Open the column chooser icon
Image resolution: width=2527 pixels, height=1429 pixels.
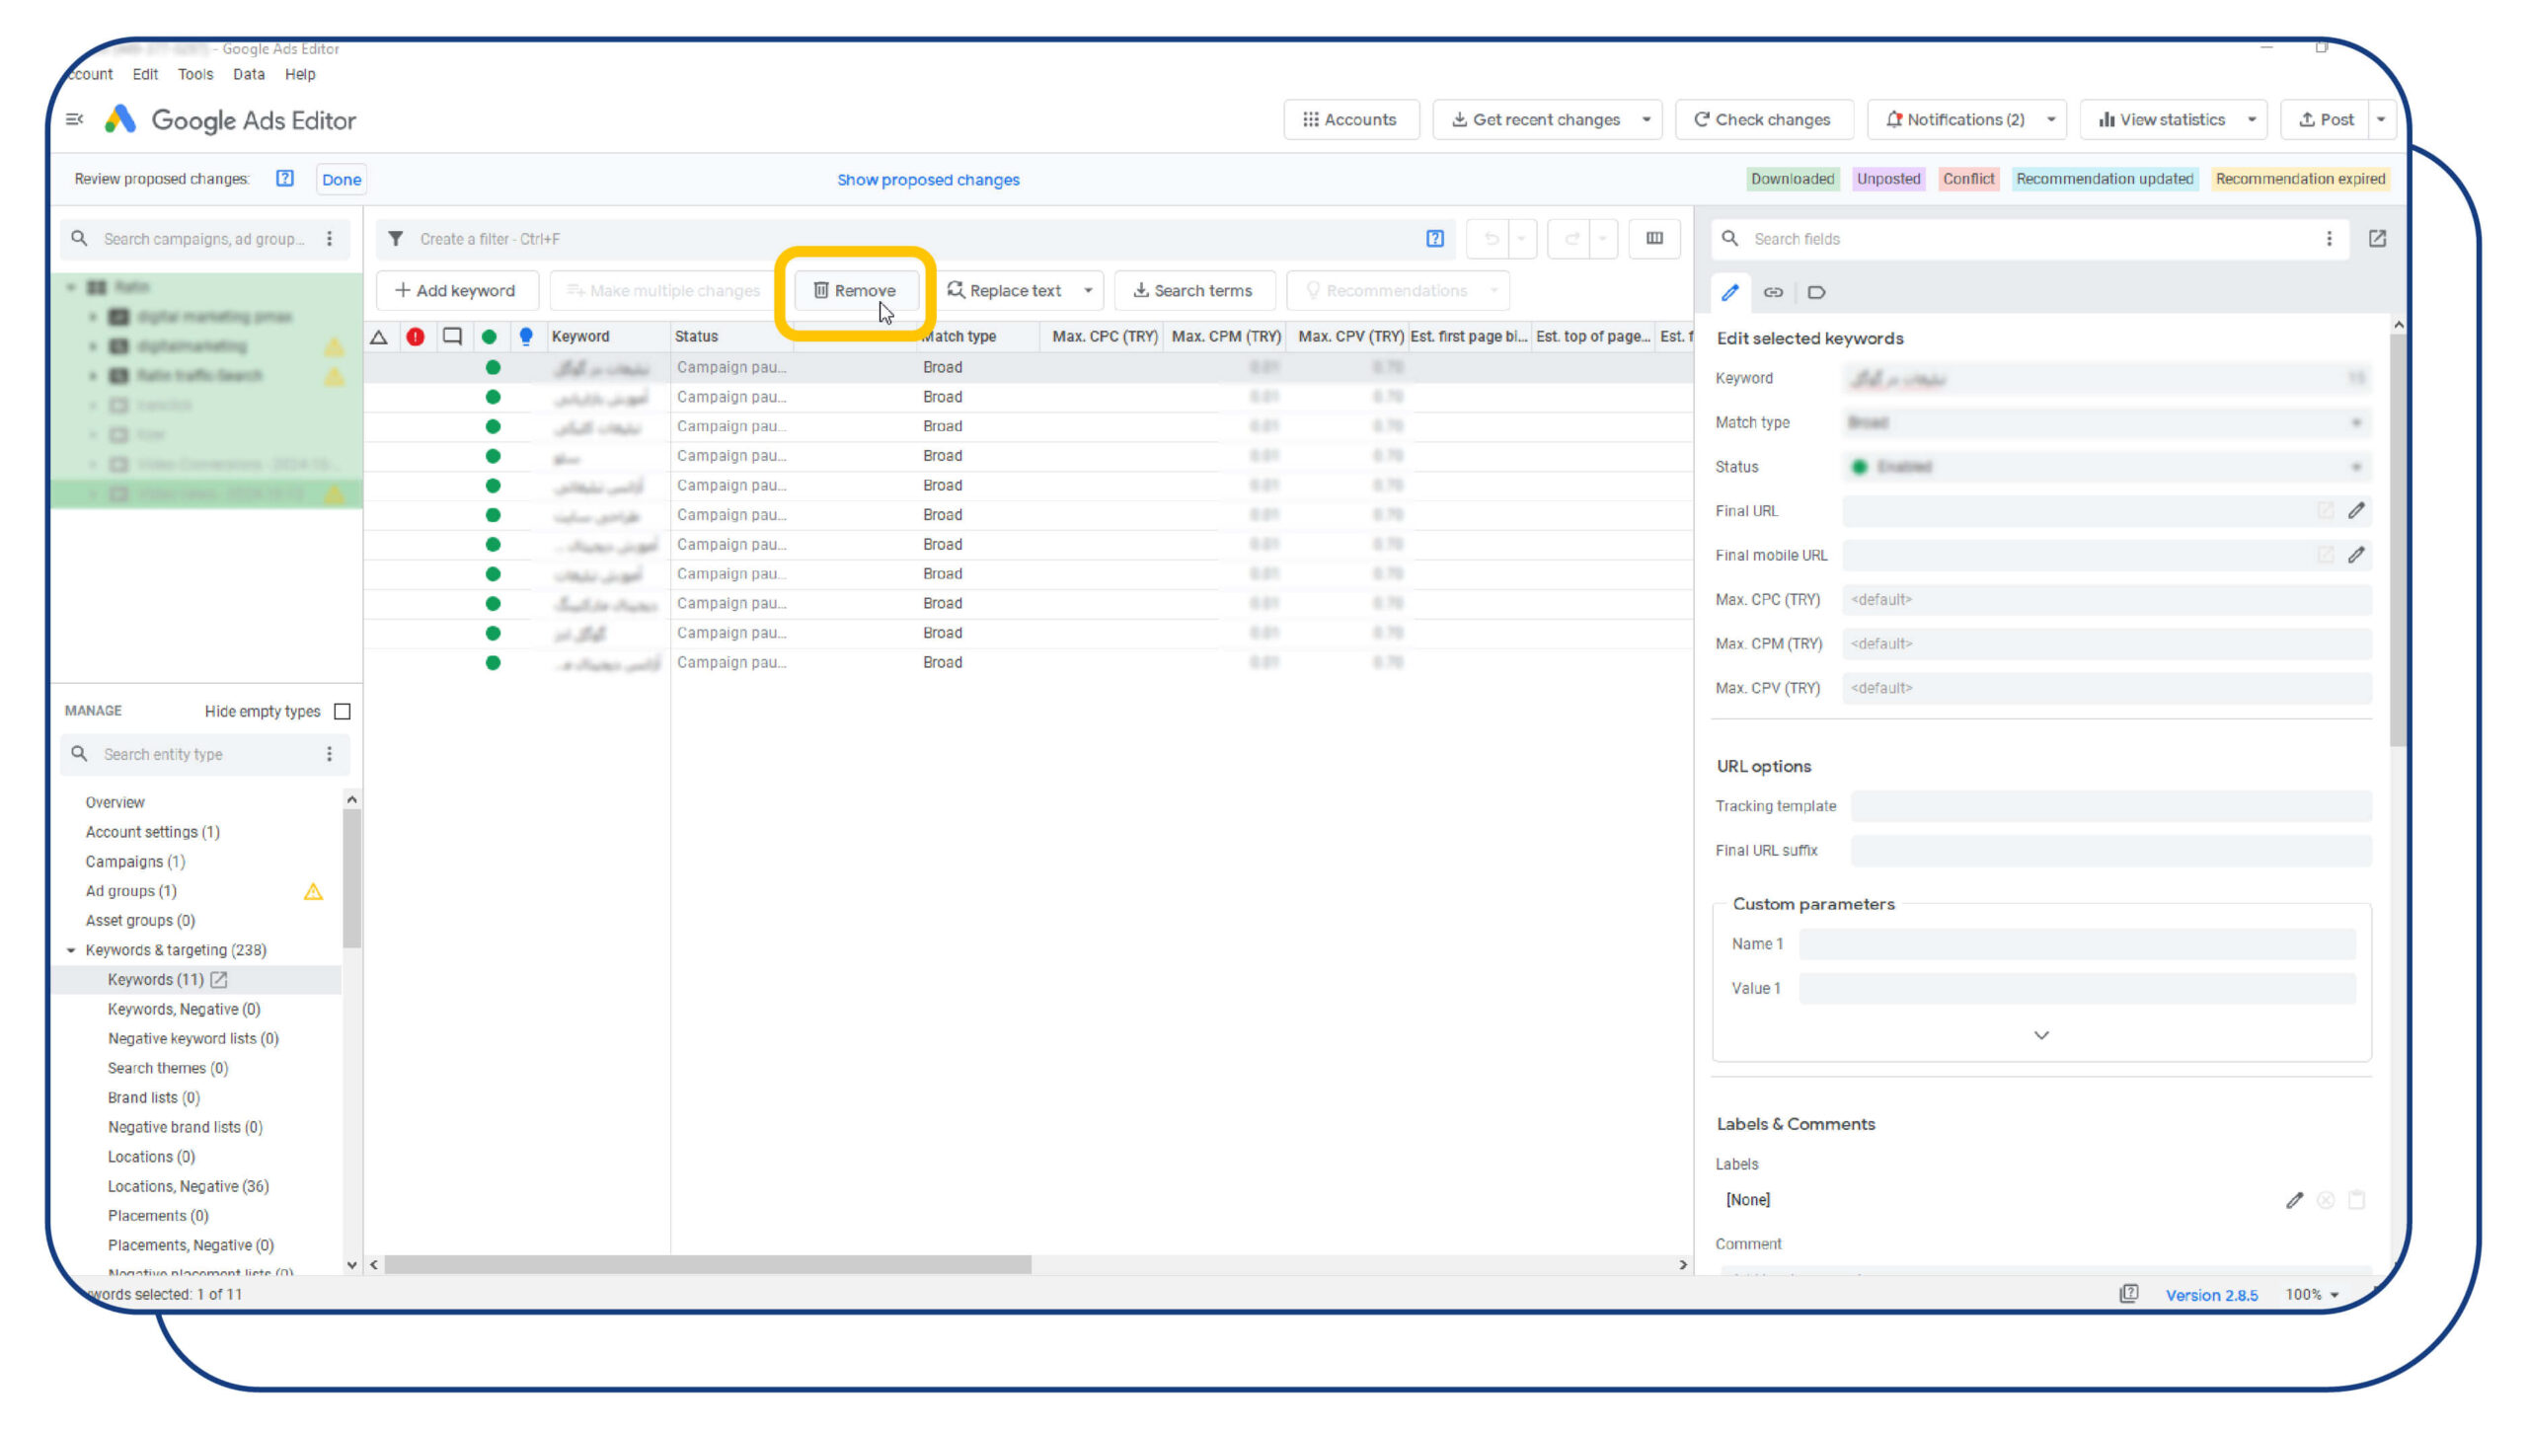(x=1654, y=239)
